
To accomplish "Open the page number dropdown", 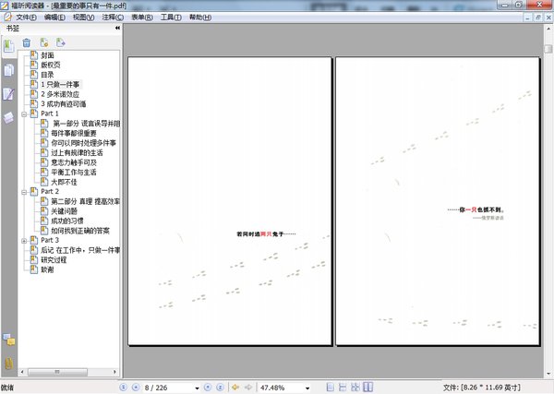I will 198,388.
